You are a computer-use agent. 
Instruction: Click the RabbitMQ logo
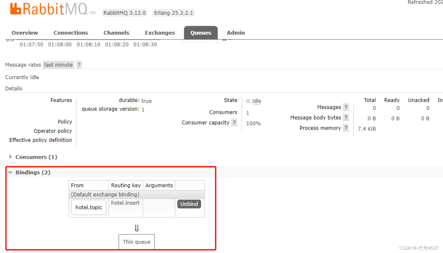(x=53, y=9)
